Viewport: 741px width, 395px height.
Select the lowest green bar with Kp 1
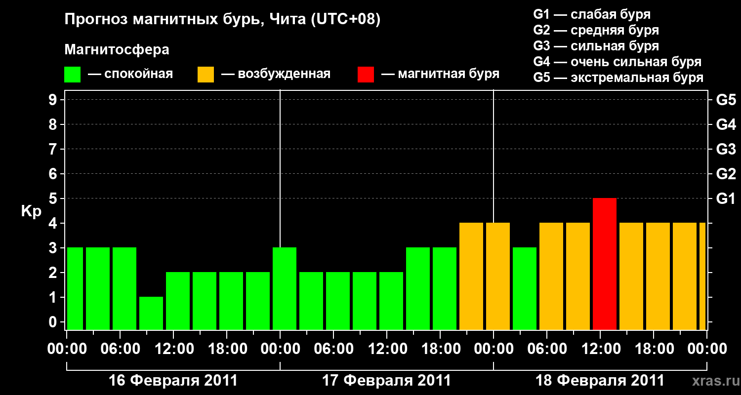coord(151,313)
